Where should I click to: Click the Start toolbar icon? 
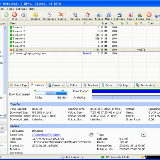click(6, 16)
